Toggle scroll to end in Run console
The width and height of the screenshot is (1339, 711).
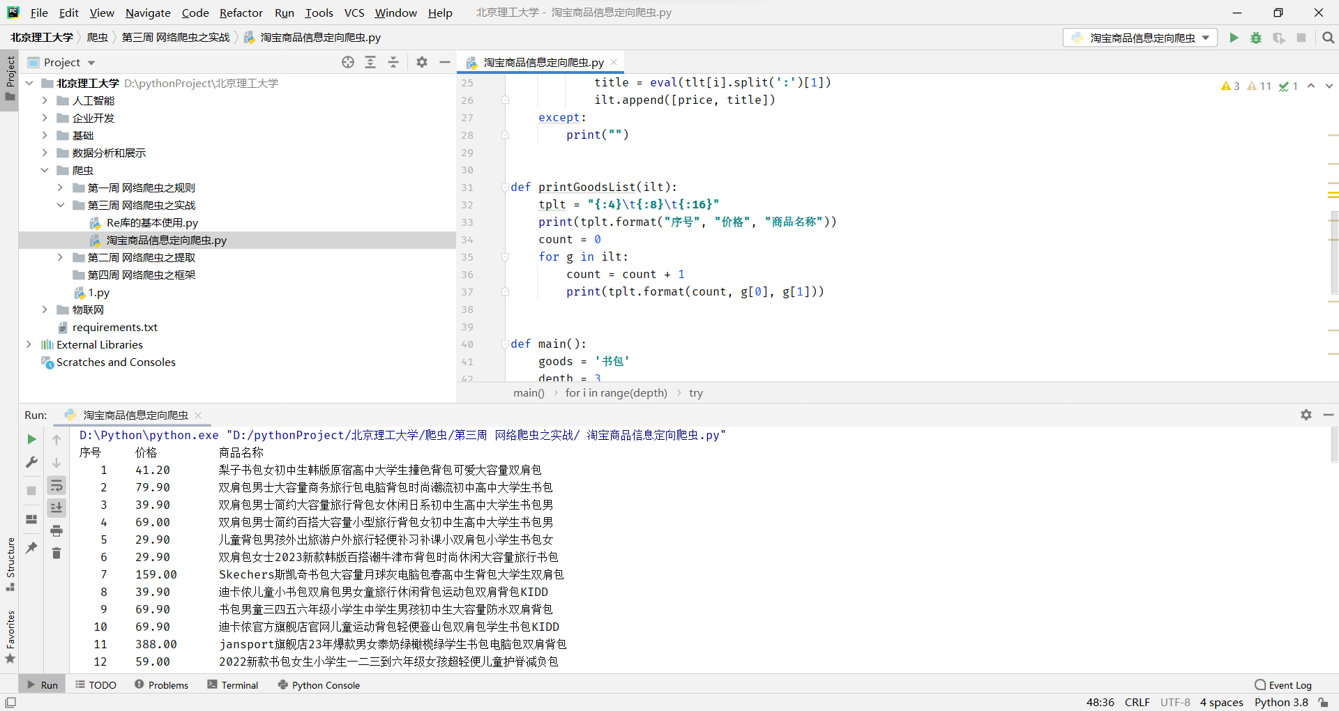[56, 507]
